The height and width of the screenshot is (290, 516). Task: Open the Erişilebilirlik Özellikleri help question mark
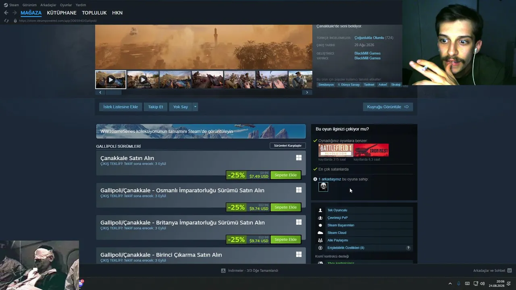point(408,248)
